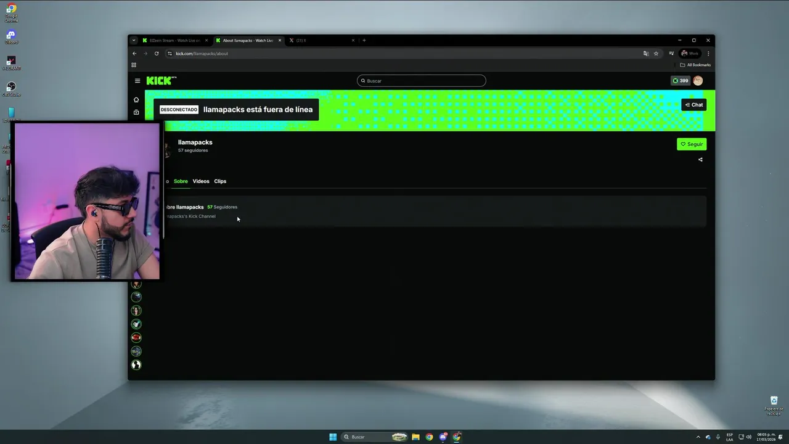
Task: Open the Home icon in Kick sidebar
Action: click(136, 100)
